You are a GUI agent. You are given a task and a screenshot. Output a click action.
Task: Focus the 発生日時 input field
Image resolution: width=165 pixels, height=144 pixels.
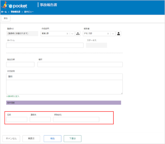(20, 64)
